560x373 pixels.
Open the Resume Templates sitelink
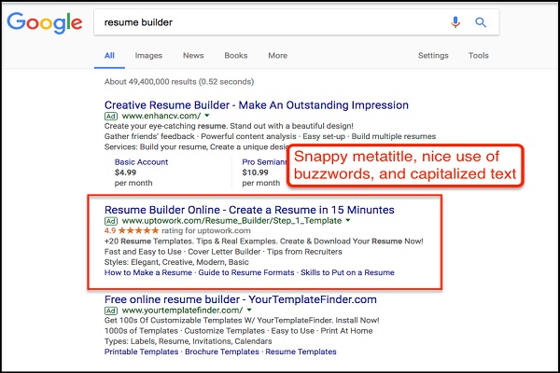[x=301, y=352]
